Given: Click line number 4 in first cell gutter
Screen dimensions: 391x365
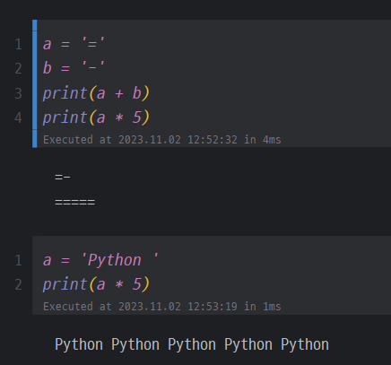Looking at the screenshot, I should 18,117.
